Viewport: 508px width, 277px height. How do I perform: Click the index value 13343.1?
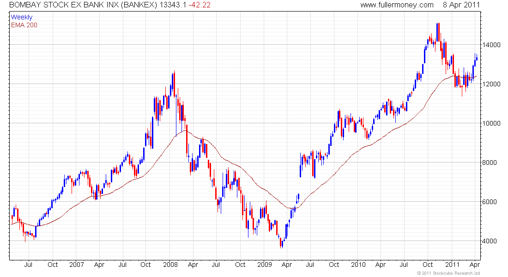pos(173,5)
